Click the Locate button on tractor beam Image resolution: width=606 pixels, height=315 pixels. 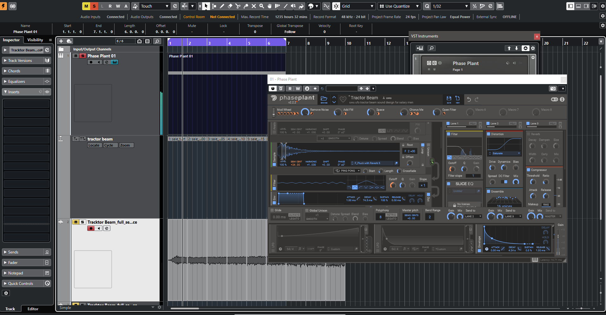pyautogui.click(x=94, y=145)
